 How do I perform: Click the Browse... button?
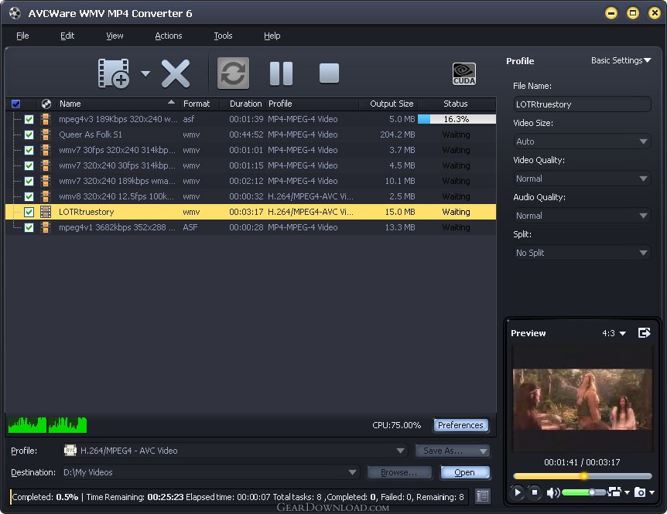coord(399,472)
